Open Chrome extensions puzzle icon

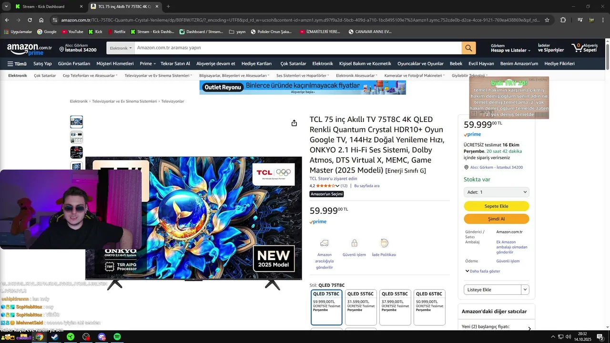563,20
